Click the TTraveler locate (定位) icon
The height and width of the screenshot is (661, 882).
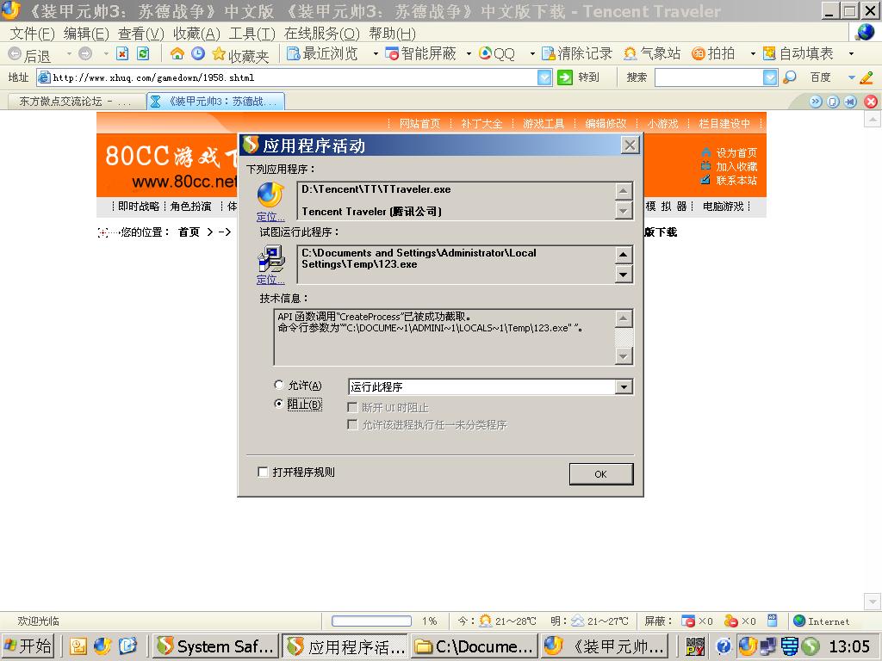270,195
